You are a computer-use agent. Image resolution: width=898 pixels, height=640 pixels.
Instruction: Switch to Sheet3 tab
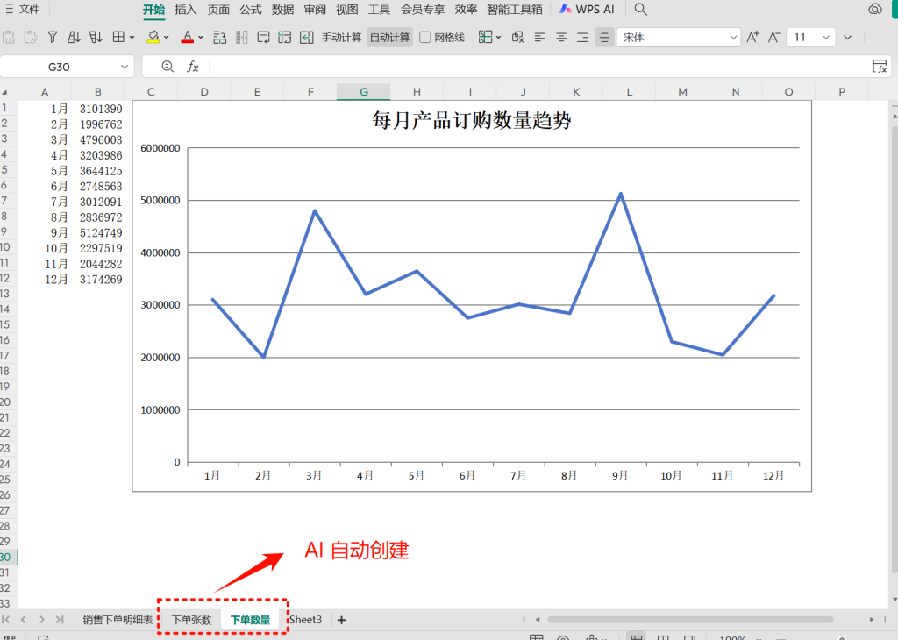[x=306, y=620]
